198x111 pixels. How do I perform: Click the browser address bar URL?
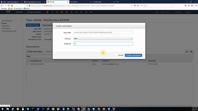click(x=73, y=6)
